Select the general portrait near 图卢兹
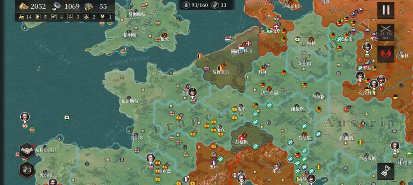 coord(151,158)
